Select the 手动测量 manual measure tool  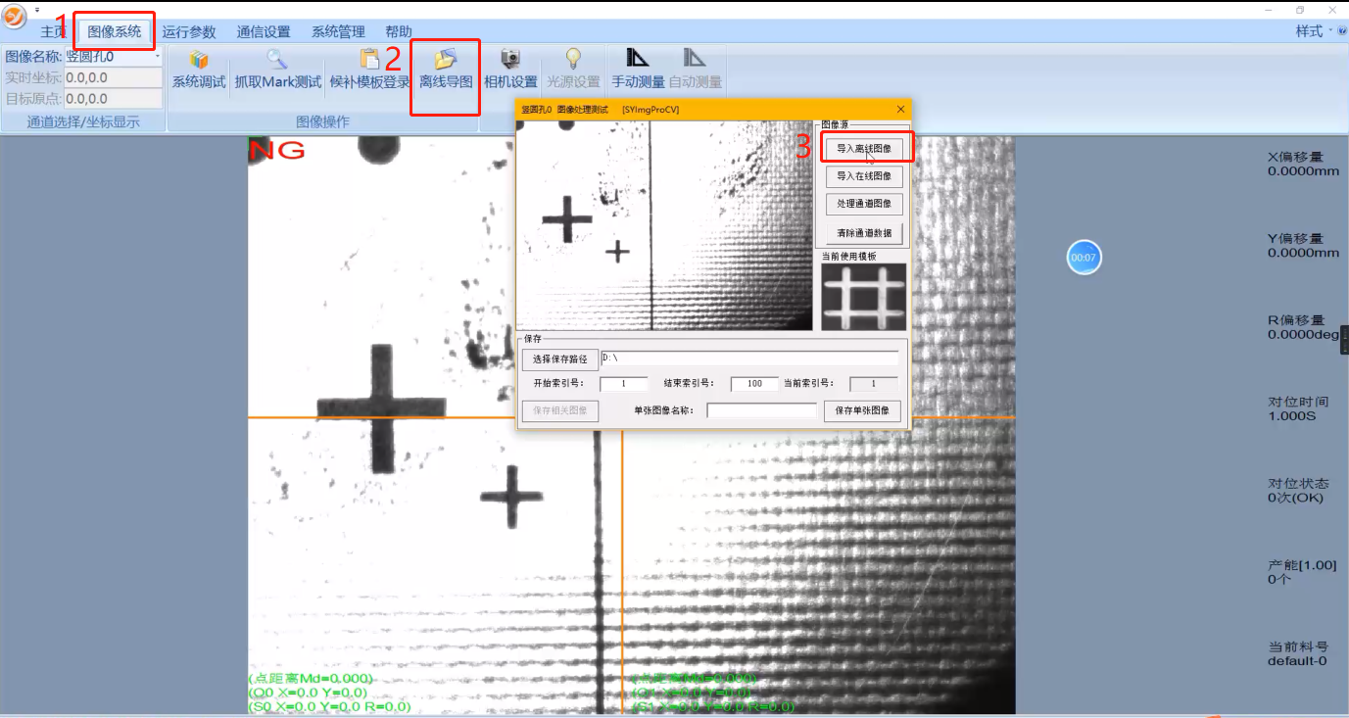638,61
